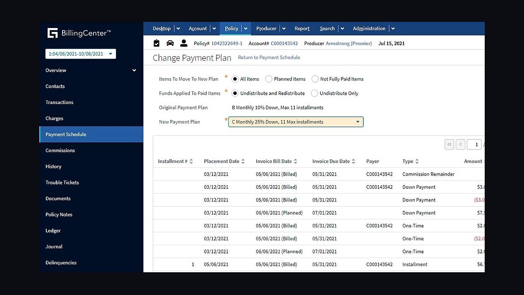The width and height of the screenshot is (524, 295).
Task: Select All Items radio button
Action: (x=235, y=79)
